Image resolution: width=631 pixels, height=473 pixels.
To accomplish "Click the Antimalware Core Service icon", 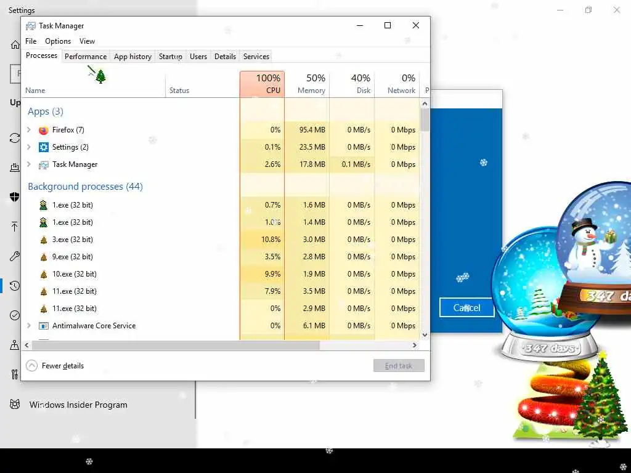I will [44, 326].
